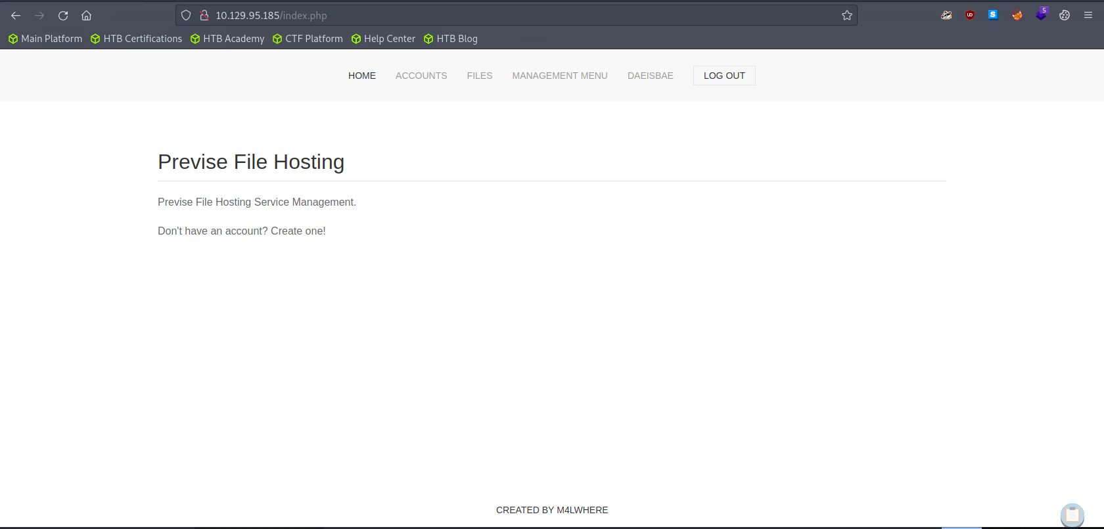Click the DAEISBAE user nav item
Screen dimensions: 1104x529
(x=651, y=76)
